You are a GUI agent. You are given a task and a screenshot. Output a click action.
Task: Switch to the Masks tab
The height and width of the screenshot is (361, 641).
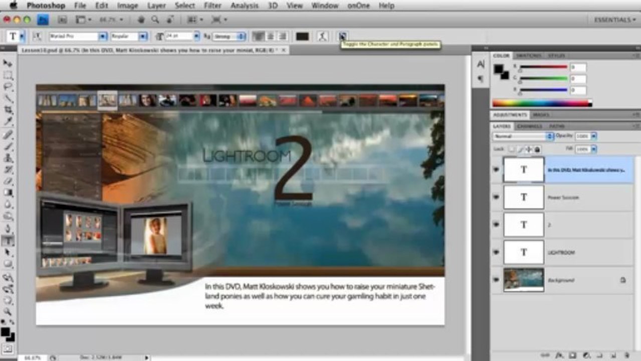[541, 115]
